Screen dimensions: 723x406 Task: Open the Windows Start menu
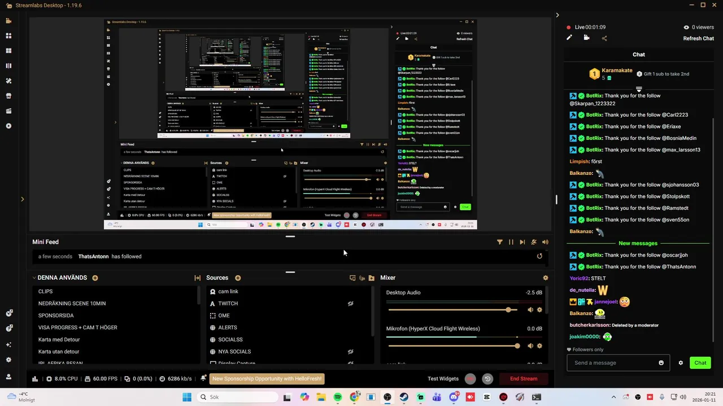tap(187, 398)
